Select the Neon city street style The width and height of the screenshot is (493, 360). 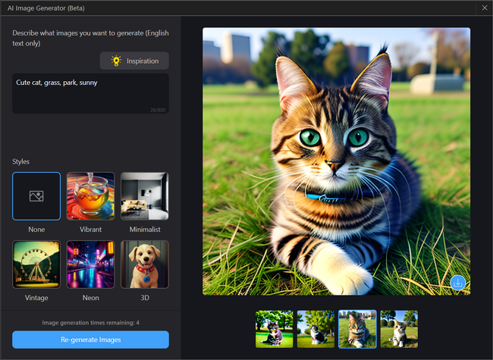pyautogui.click(x=90, y=265)
